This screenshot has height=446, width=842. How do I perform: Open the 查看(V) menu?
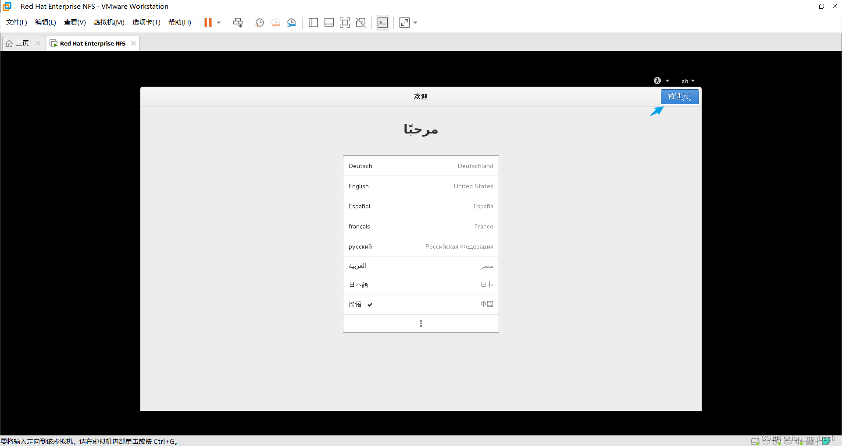75,22
